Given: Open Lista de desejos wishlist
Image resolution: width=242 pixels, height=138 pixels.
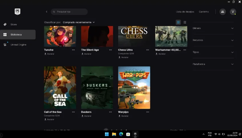Looking at the screenshot, I should pos(185,12).
